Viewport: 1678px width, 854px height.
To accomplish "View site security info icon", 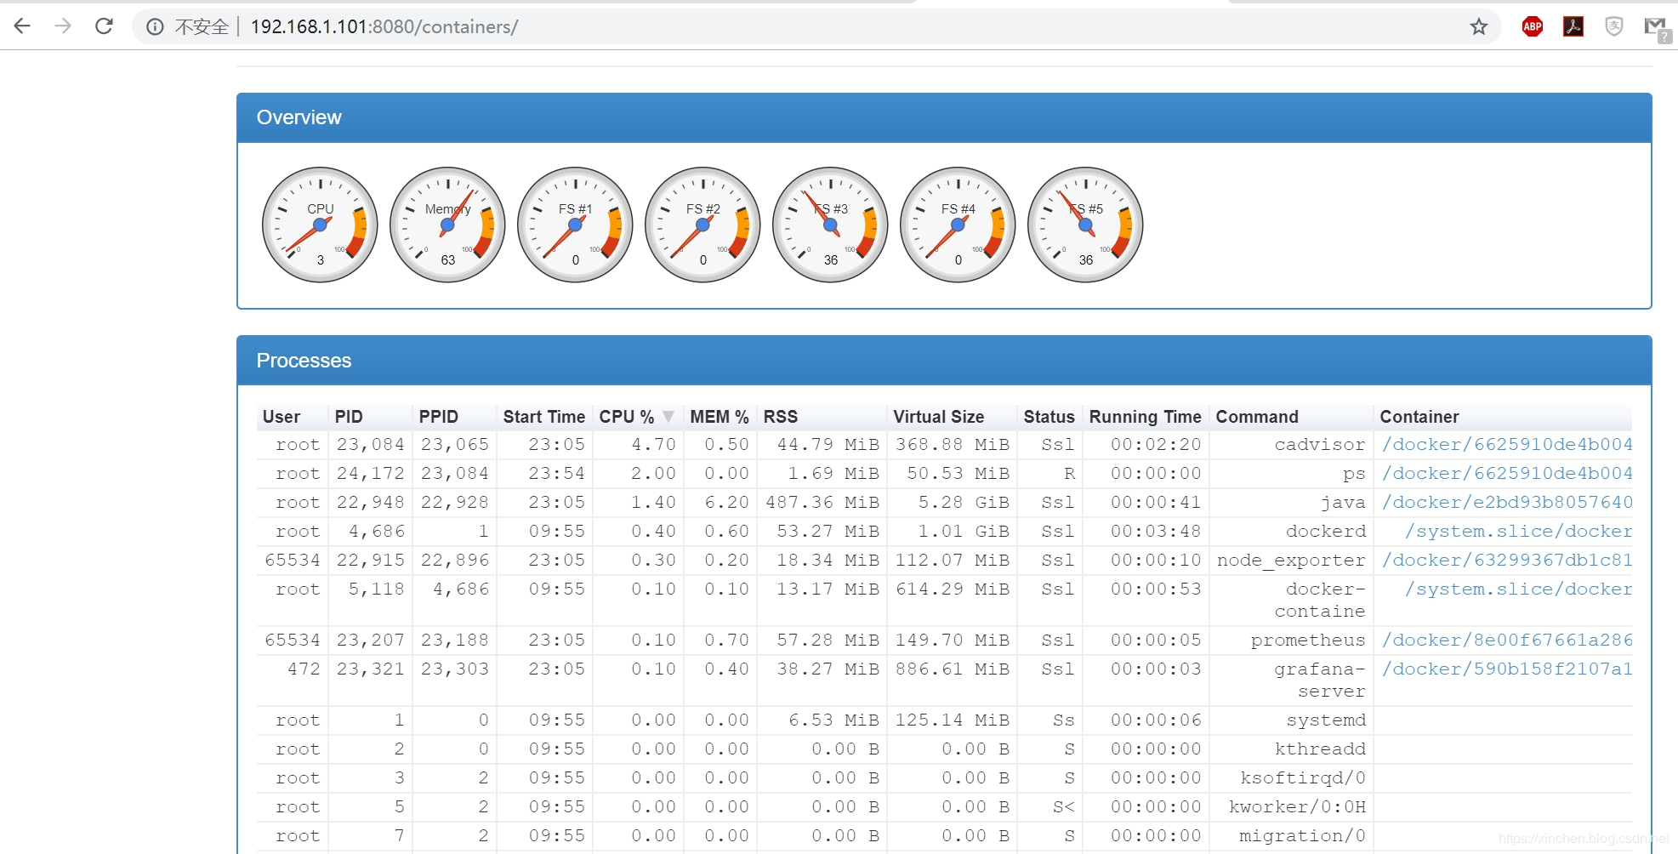I will pyautogui.click(x=155, y=27).
